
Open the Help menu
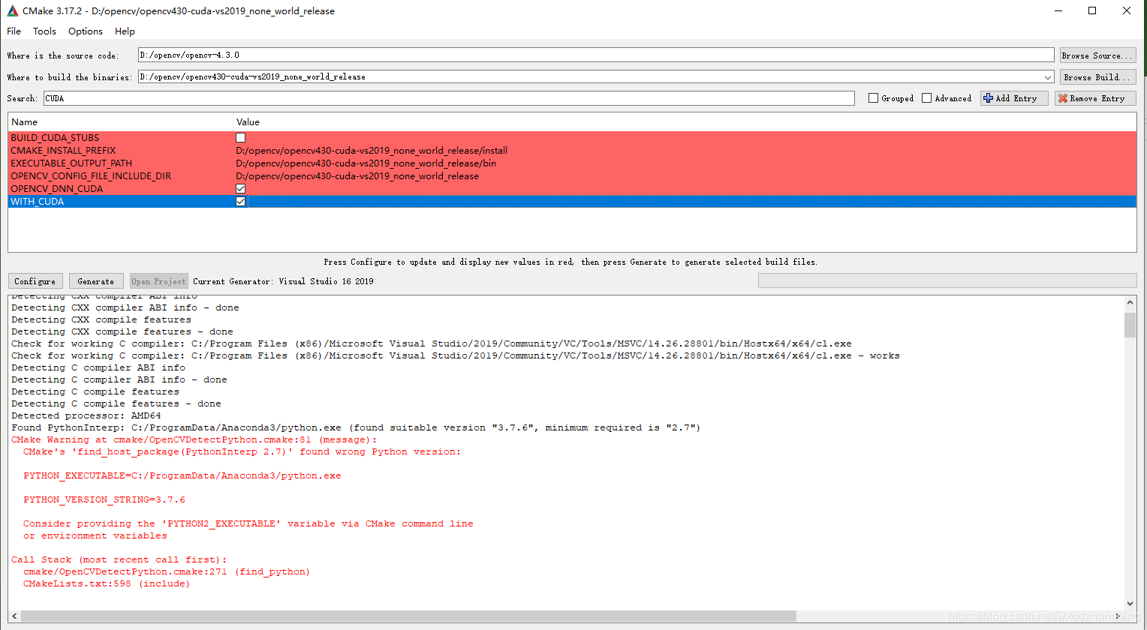(125, 31)
